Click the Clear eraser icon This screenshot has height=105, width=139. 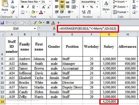[x=134, y=12]
